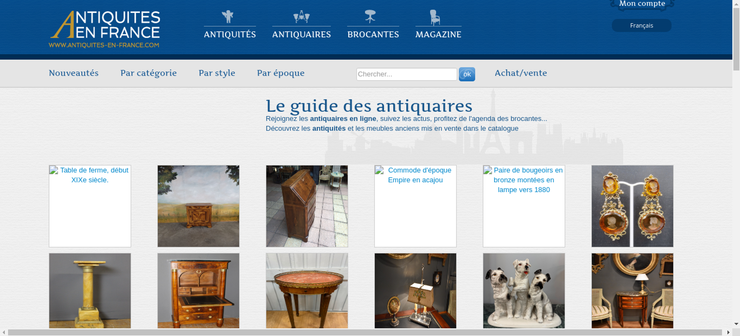The image size is (740, 336).
Task: Expand the Par catégorie menu
Action: [148, 73]
